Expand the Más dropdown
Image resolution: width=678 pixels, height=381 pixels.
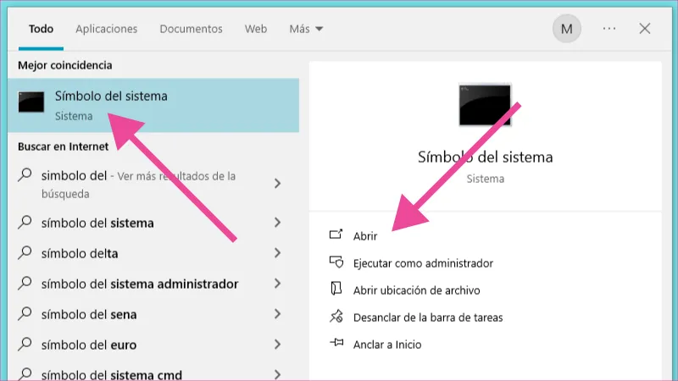pyautogui.click(x=306, y=29)
